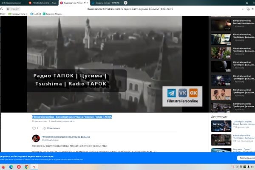Open Microsoft Edge from the taskbar
The width and height of the screenshot is (255, 170).
click(11, 167)
